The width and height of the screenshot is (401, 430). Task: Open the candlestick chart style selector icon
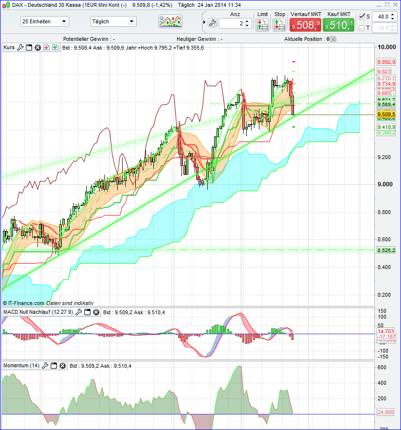pos(170,21)
